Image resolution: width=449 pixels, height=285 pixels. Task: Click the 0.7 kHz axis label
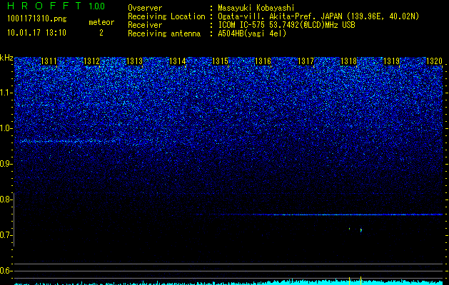[6, 235]
